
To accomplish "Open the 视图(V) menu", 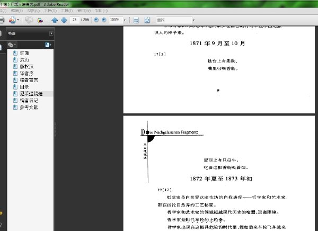I will click(33, 11).
